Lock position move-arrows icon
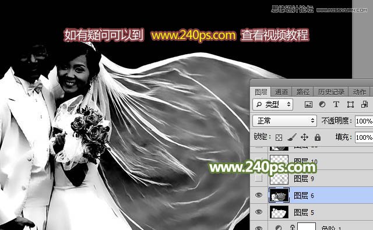 point(304,137)
